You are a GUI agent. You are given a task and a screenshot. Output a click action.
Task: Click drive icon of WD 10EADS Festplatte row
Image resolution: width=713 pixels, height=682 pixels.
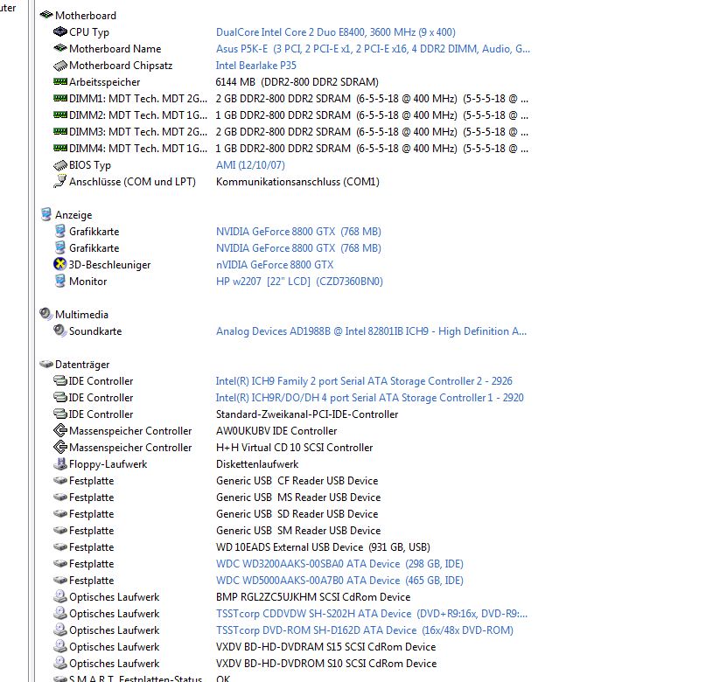coord(60,547)
